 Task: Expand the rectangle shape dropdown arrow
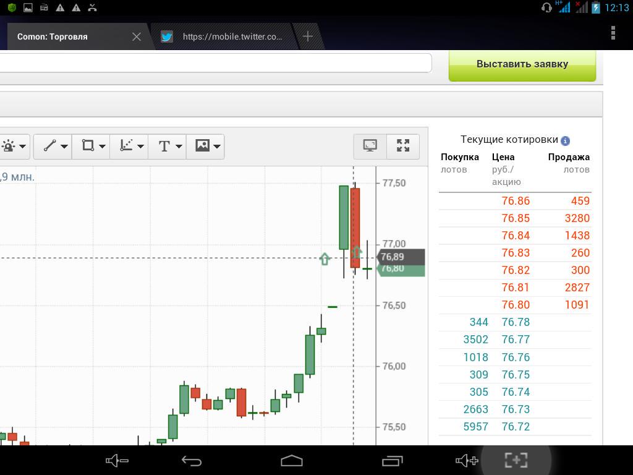[x=102, y=146]
